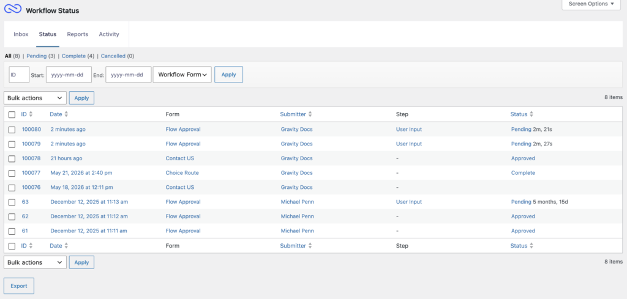Image resolution: width=627 pixels, height=299 pixels.
Task: Open entry ID 63
Action: tap(25, 202)
